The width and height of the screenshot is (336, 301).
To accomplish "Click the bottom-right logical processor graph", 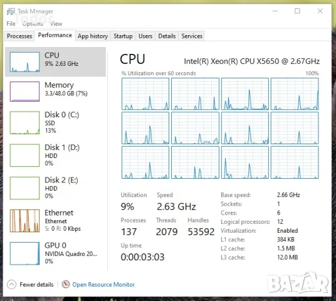I will (295, 162).
